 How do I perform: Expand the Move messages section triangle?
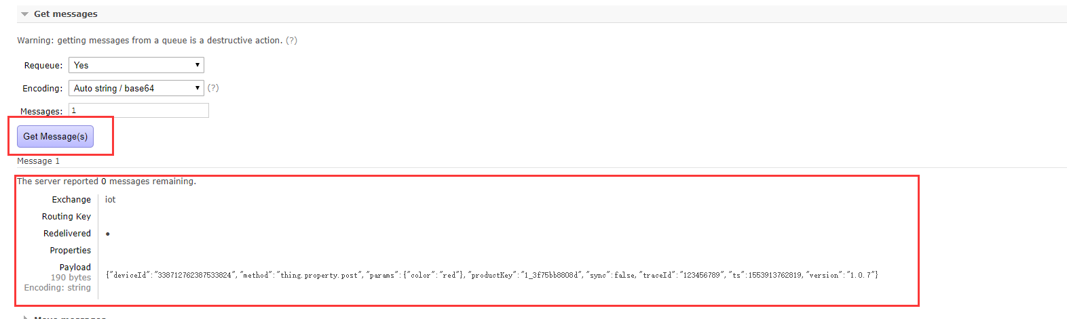tap(25, 317)
